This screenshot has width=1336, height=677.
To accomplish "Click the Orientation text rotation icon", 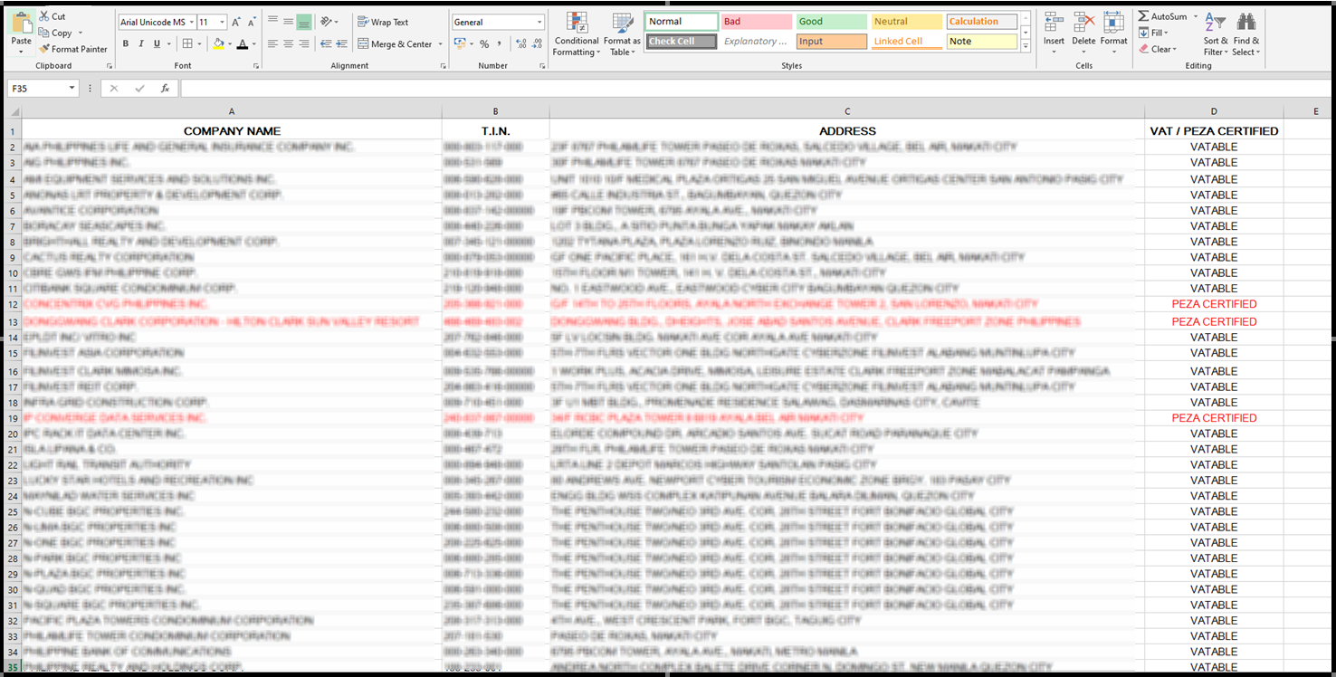I will (327, 22).
